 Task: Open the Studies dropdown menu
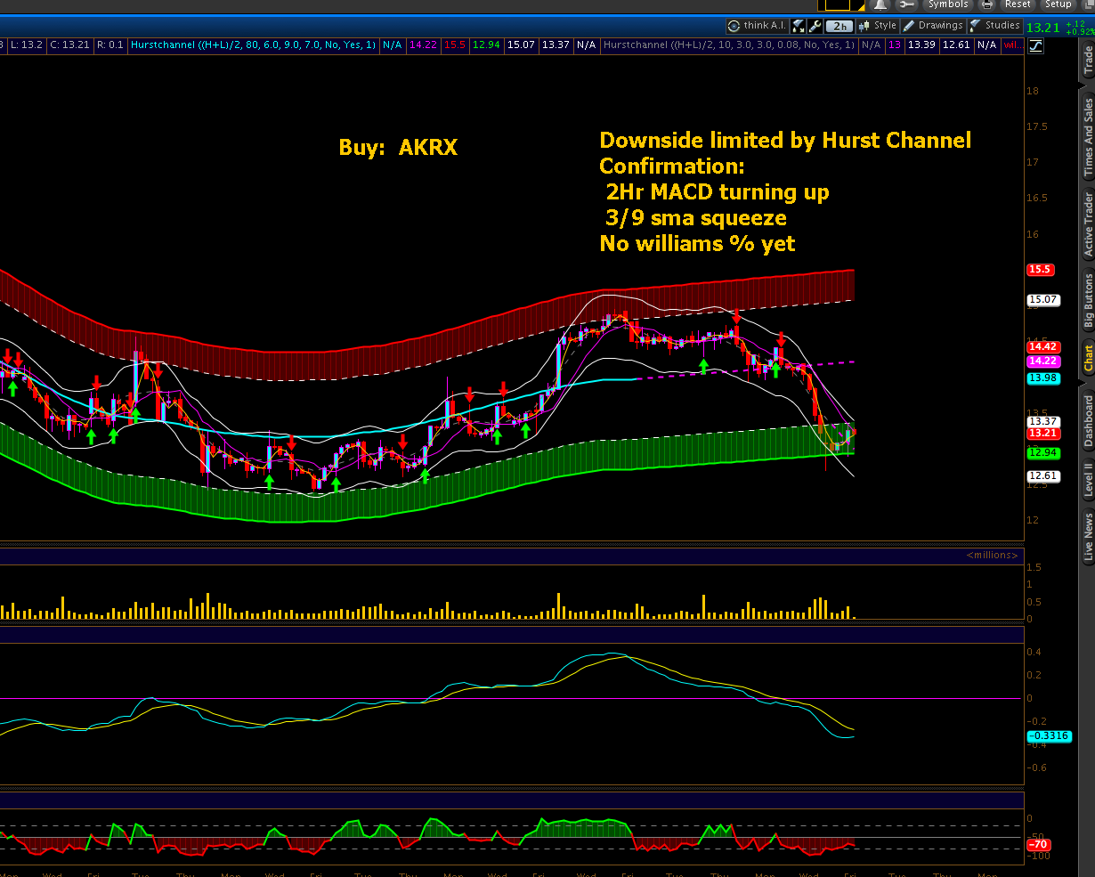click(1001, 26)
